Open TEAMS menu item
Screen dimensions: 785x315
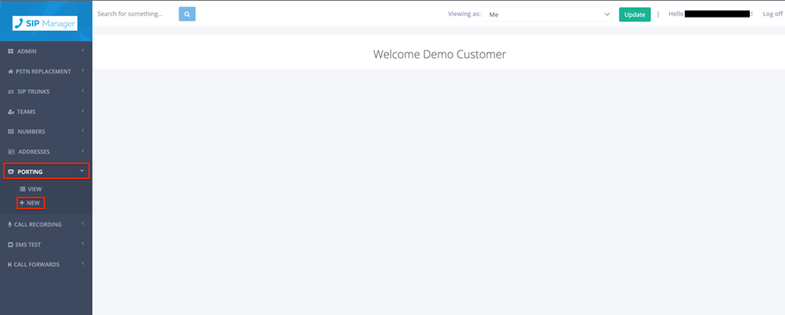pyautogui.click(x=46, y=112)
